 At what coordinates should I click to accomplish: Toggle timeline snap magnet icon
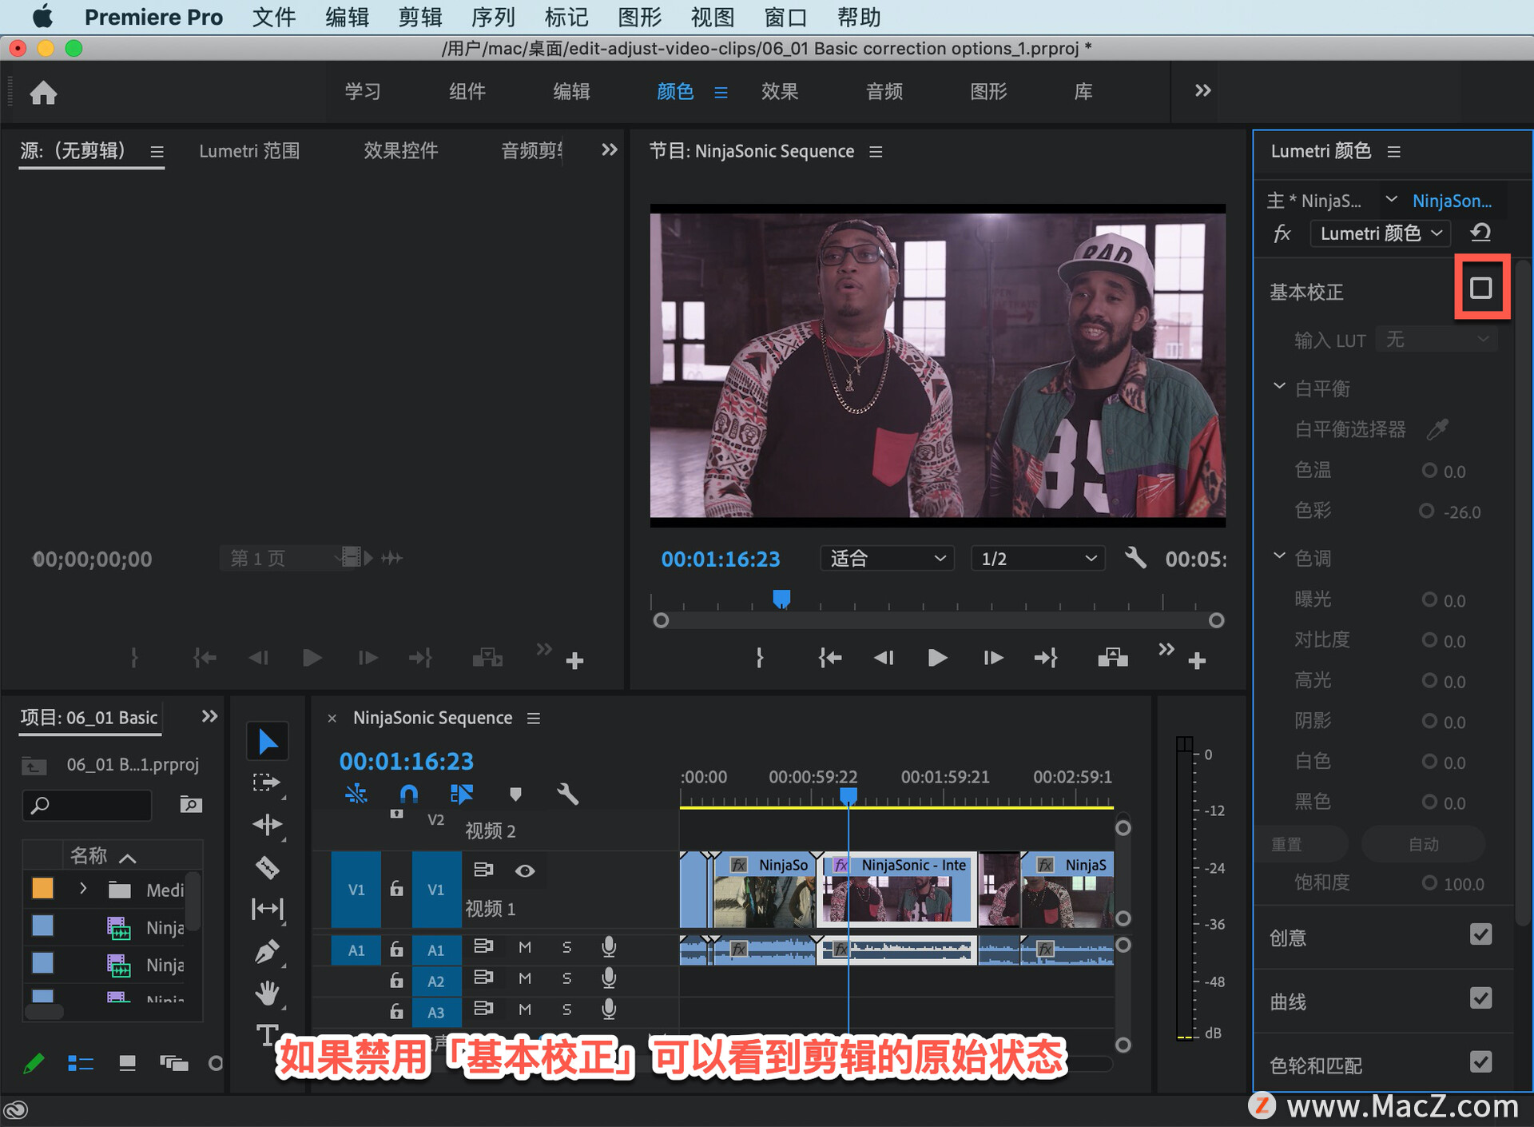tap(408, 794)
